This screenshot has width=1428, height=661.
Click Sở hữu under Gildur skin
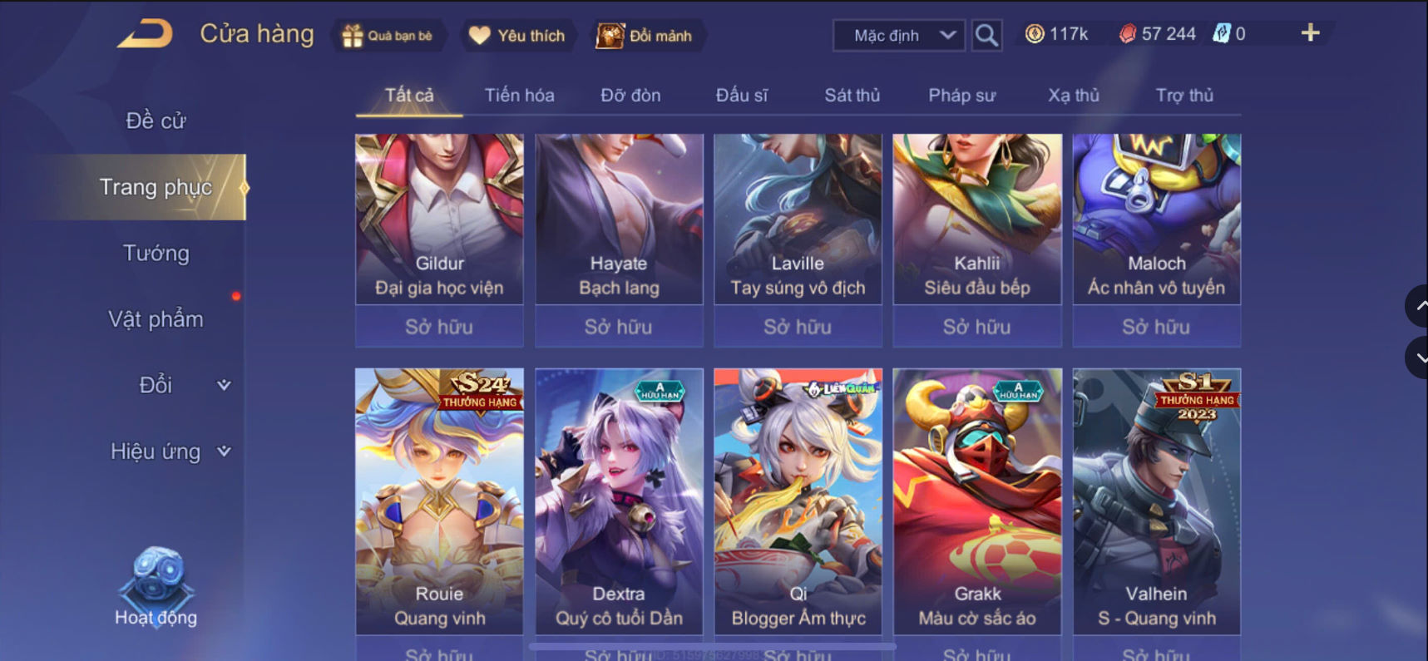coord(439,327)
